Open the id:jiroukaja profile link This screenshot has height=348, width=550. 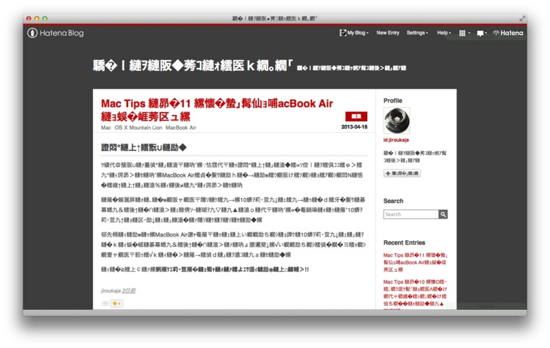click(x=396, y=140)
